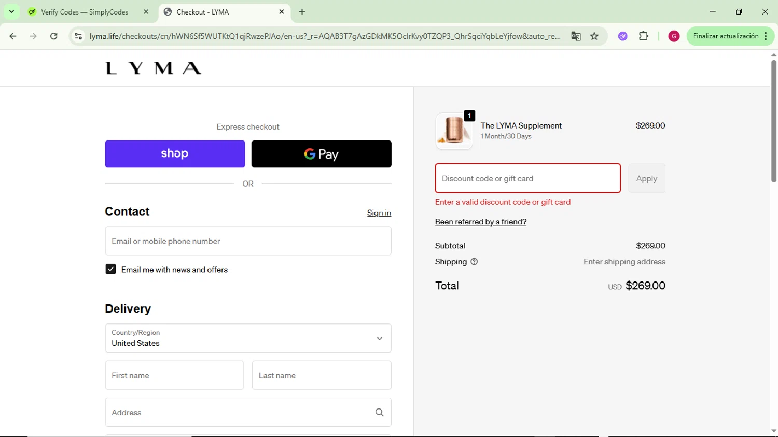The height and width of the screenshot is (437, 778).
Task: Reload the checkout page
Action: [54, 36]
